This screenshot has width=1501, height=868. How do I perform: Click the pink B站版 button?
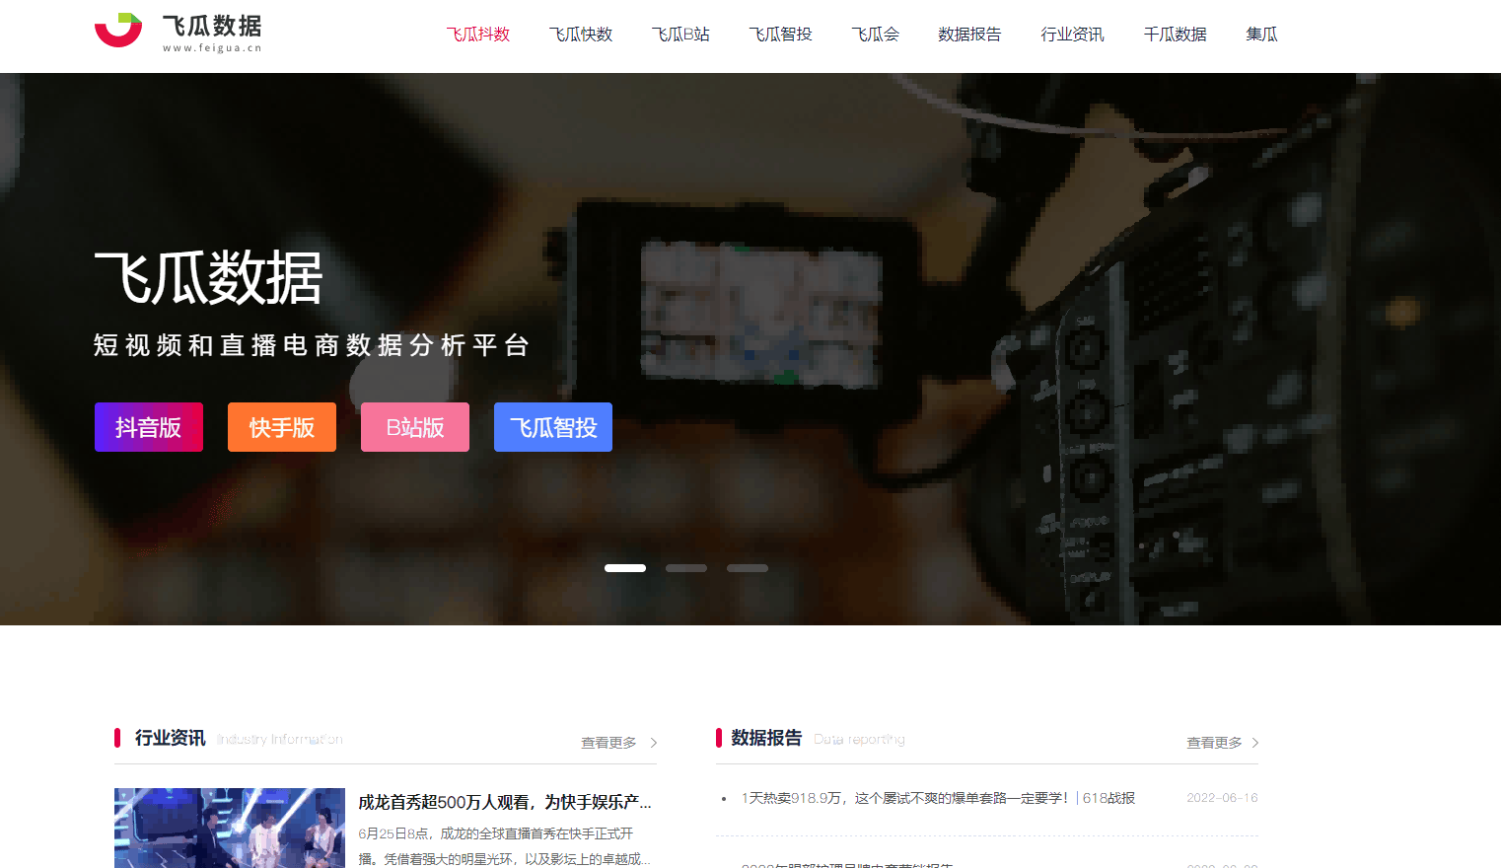(415, 427)
